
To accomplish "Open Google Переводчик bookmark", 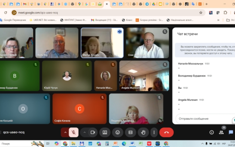I will (x=13, y=20).
